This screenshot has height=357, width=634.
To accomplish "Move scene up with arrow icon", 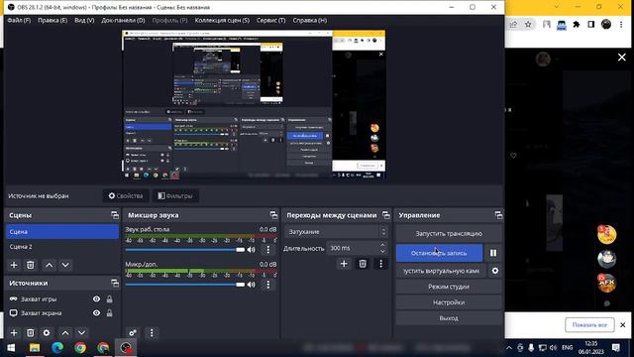I will click(49, 265).
